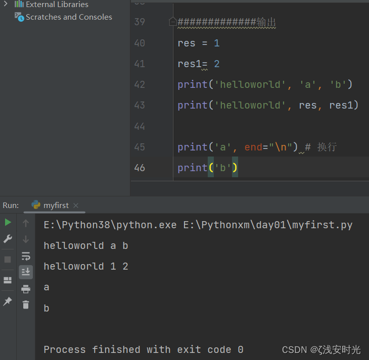Click the print('b') statement on line 46
The height and width of the screenshot is (360, 369).
tap(208, 168)
